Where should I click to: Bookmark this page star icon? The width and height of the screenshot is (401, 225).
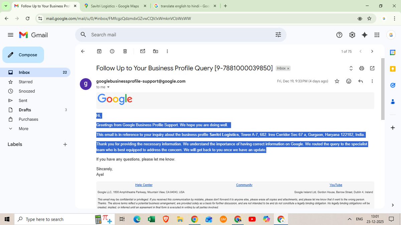[369, 19]
